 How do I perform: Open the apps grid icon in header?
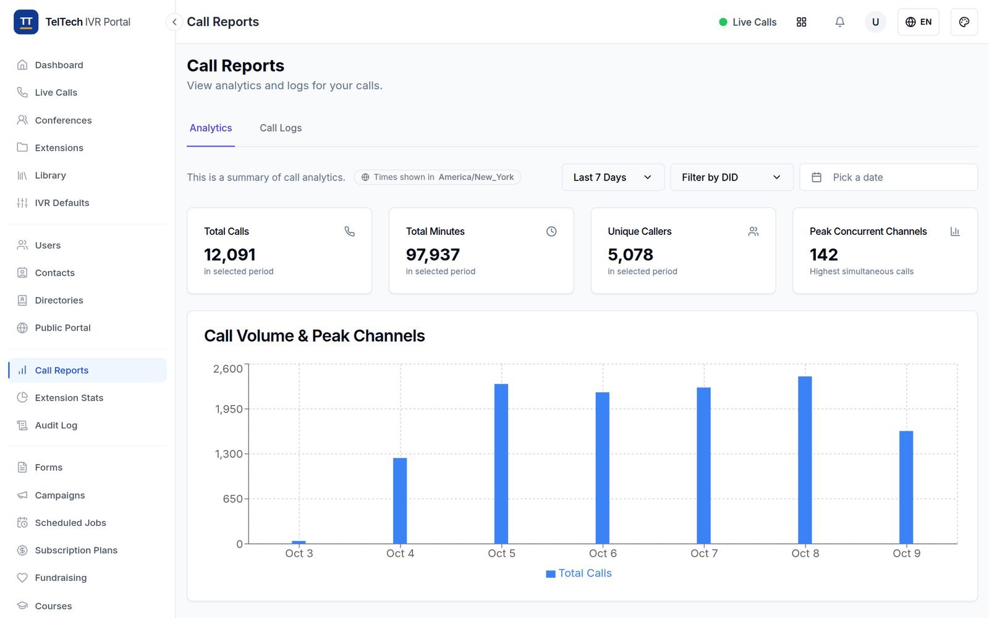[801, 22]
